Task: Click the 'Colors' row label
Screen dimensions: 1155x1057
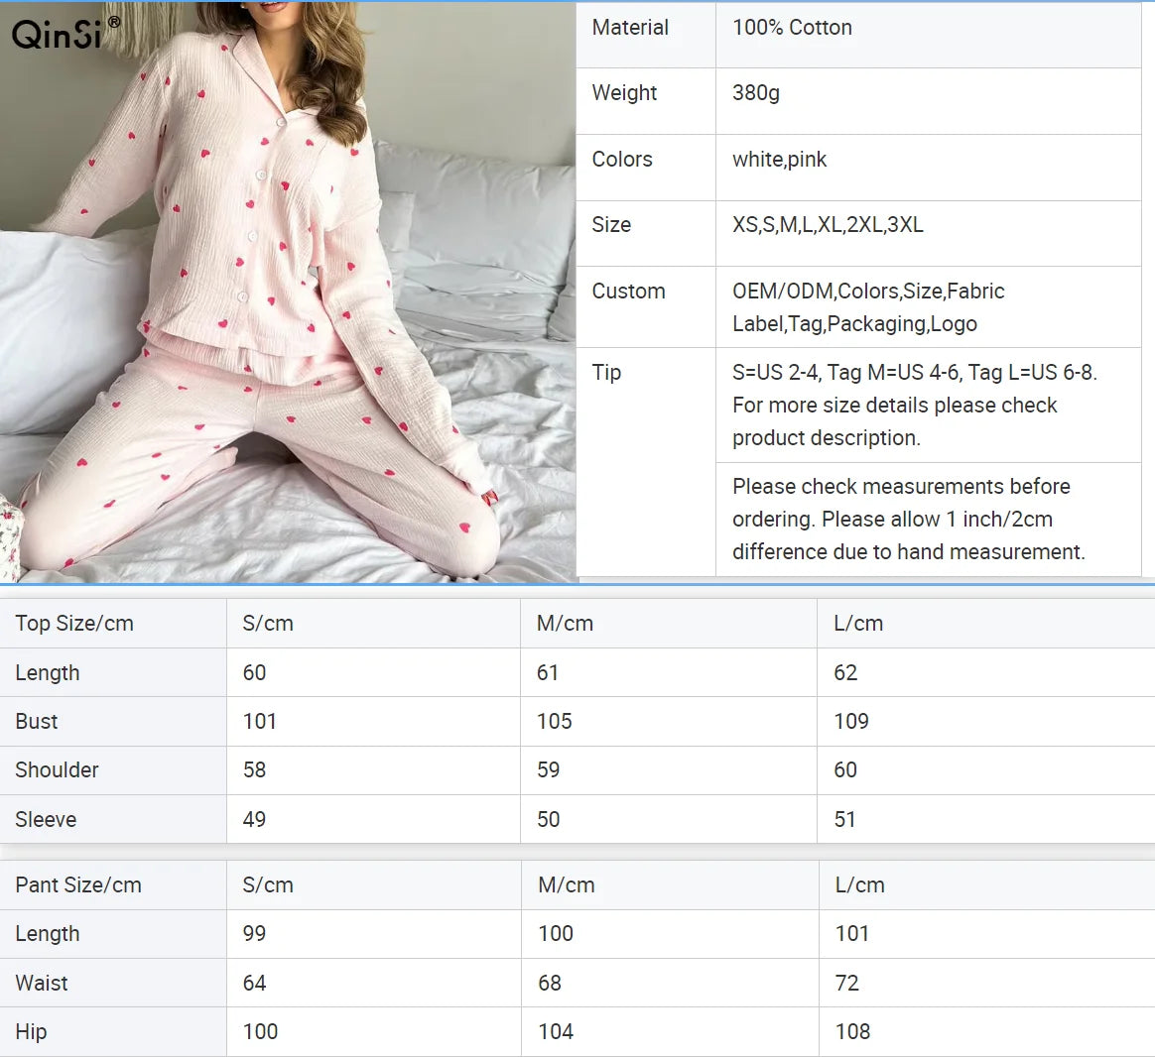Action: pyautogui.click(x=622, y=160)
